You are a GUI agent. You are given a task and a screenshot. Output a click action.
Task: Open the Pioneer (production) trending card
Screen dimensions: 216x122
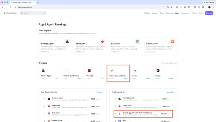click(x=72, y=74)
